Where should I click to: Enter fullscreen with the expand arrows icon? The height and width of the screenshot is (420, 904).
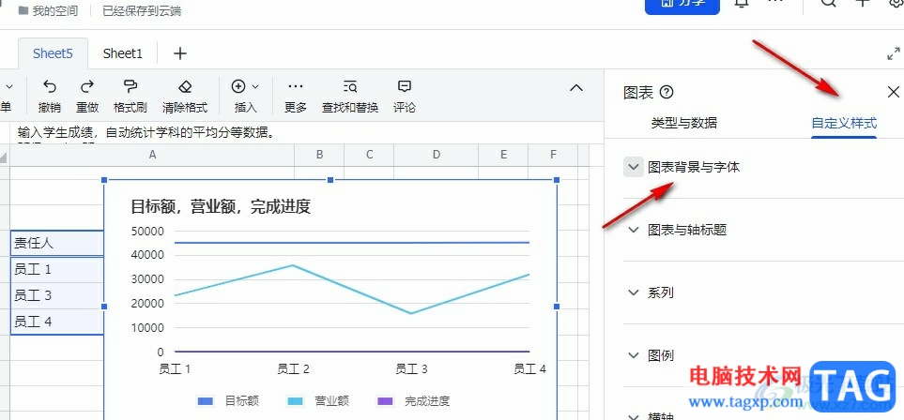pyautogui.click(x=893, y=54)
